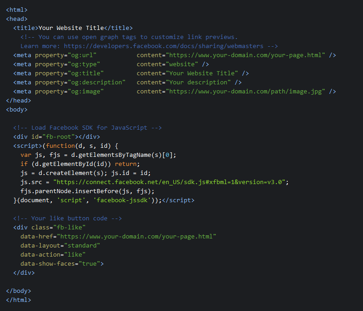Click the 'Load Facebook SDK for JavaScript' comment
The width and height of the screenshot is (363, 311).
pos(88,128)
